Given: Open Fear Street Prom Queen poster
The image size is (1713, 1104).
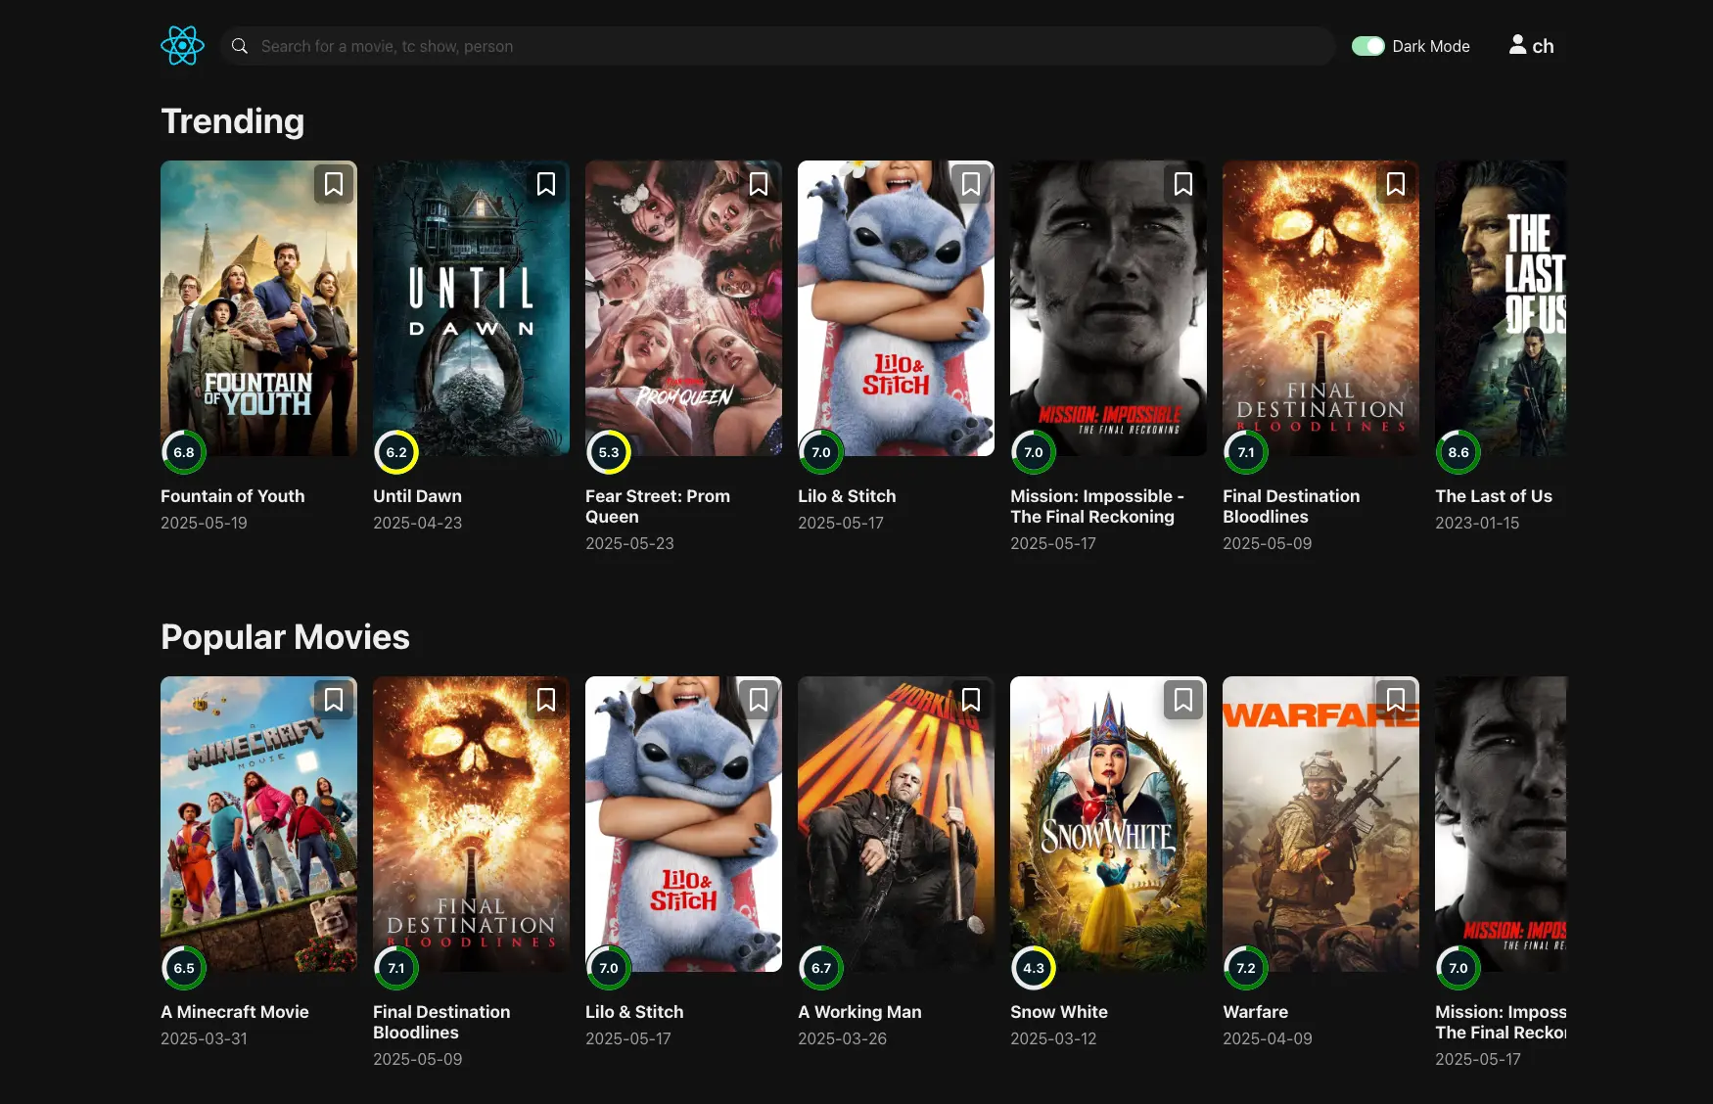Looking at the screenshot, I should (683, 308).
